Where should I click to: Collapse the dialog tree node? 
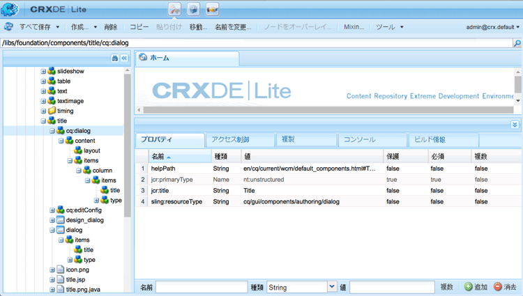coord(52,230)
